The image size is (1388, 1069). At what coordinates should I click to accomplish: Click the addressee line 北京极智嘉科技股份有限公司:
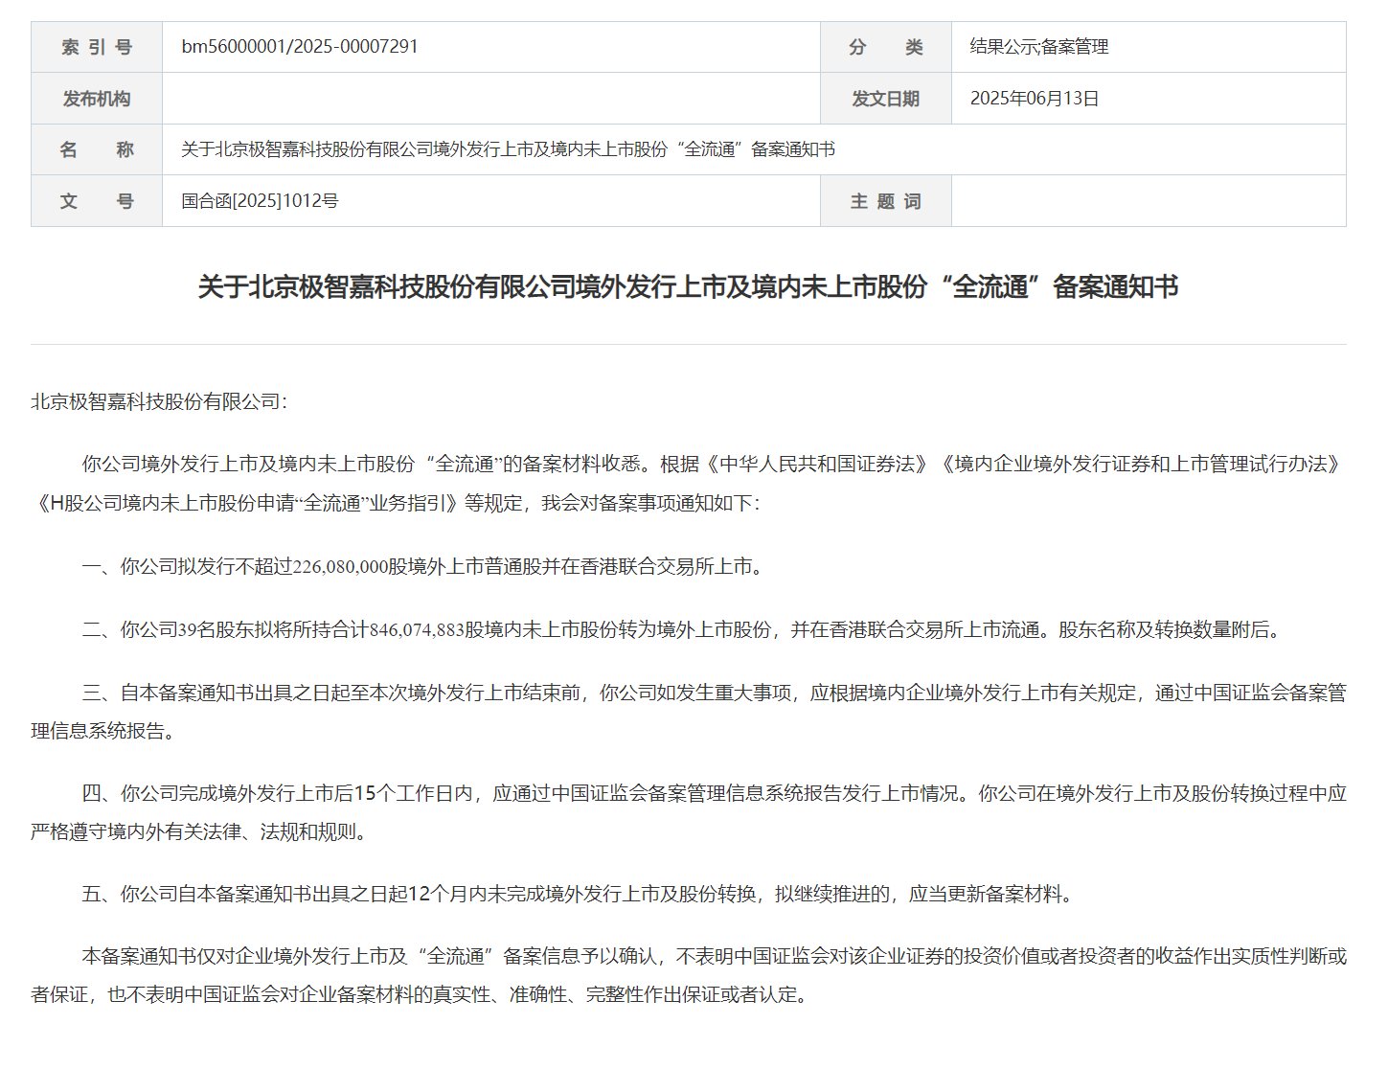(159, 401)
